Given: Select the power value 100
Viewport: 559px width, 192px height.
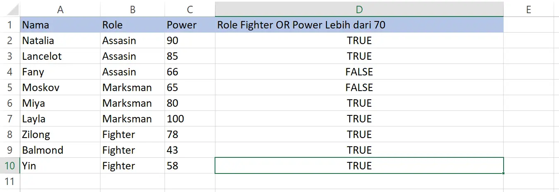Looking at the screenshot, I should pos(190,119).
